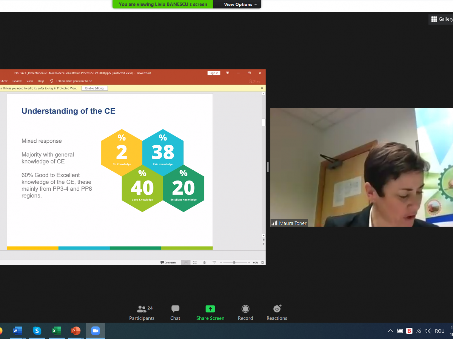The height and width of the screenshot is (339, 453).
Task: Open the Reactions menu
Action: coord(277,313)
